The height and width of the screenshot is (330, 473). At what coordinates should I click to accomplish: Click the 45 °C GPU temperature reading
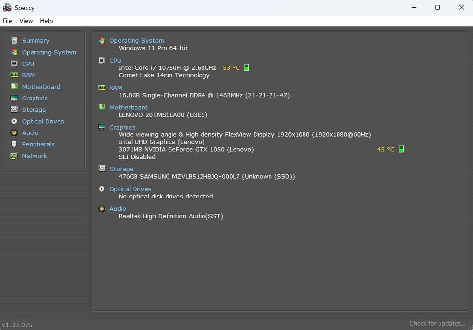pos(386,149)
